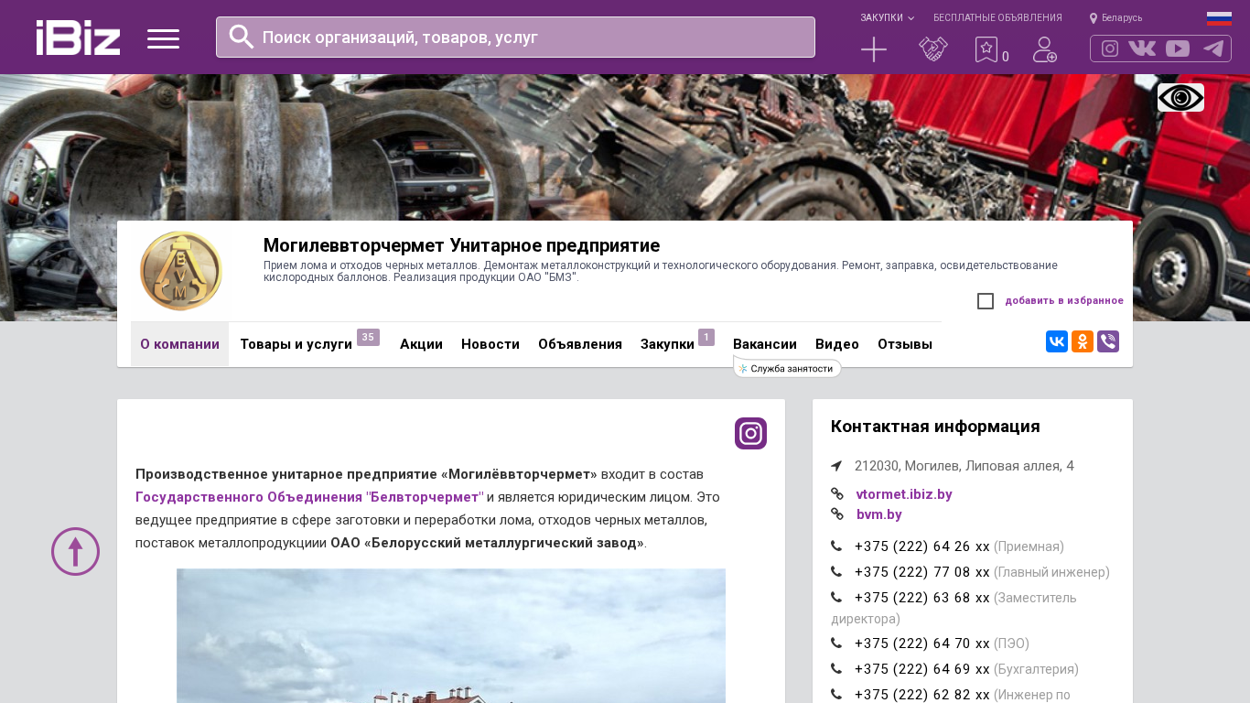Click the address '212030, Могилев, Липовая аллея, 4'
Image resolution: width=1250 pixels, height=703 pixels.
click(x=964, y=466)
